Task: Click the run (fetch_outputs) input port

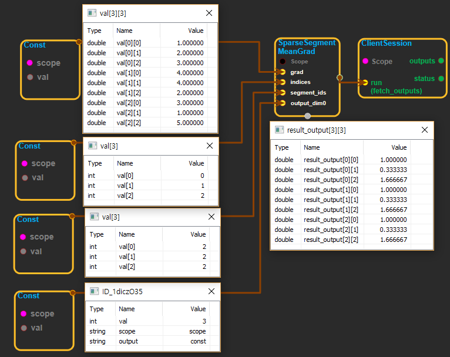Action: pyautogui.click(x=365, y=83)
